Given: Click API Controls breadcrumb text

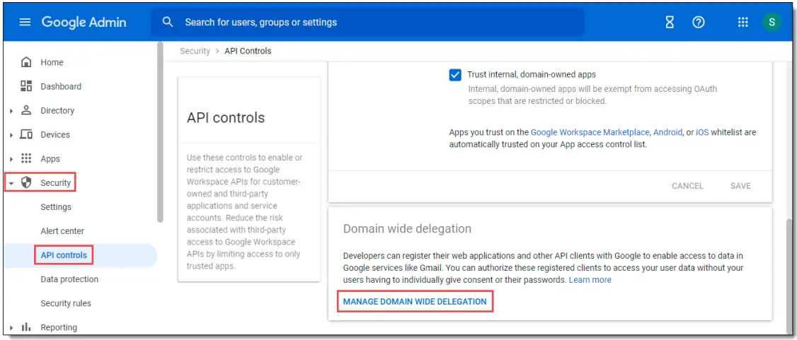Looking at the screenshot, I should 248,51.
